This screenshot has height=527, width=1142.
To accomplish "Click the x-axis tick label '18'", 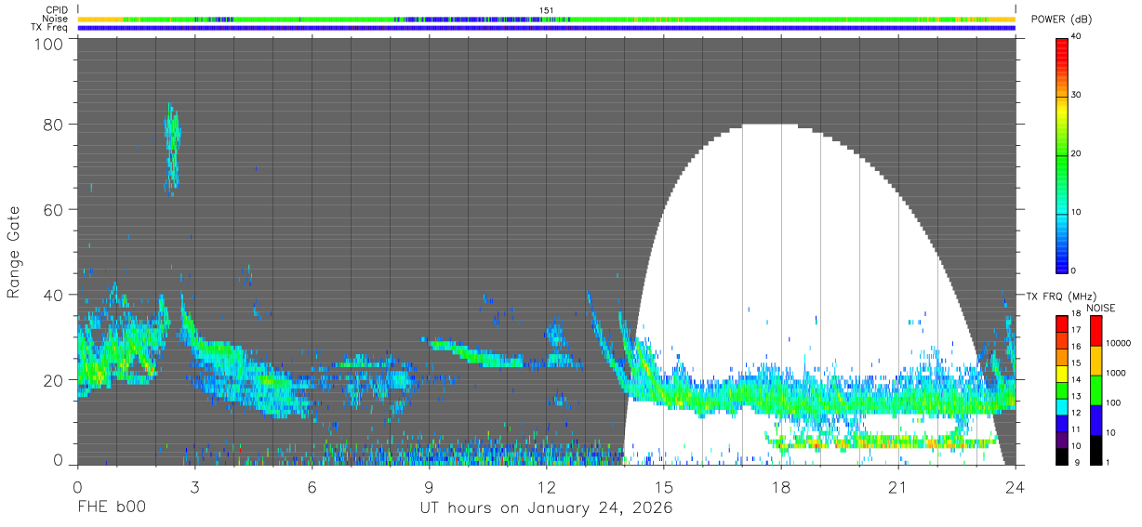I will point(780,486).
